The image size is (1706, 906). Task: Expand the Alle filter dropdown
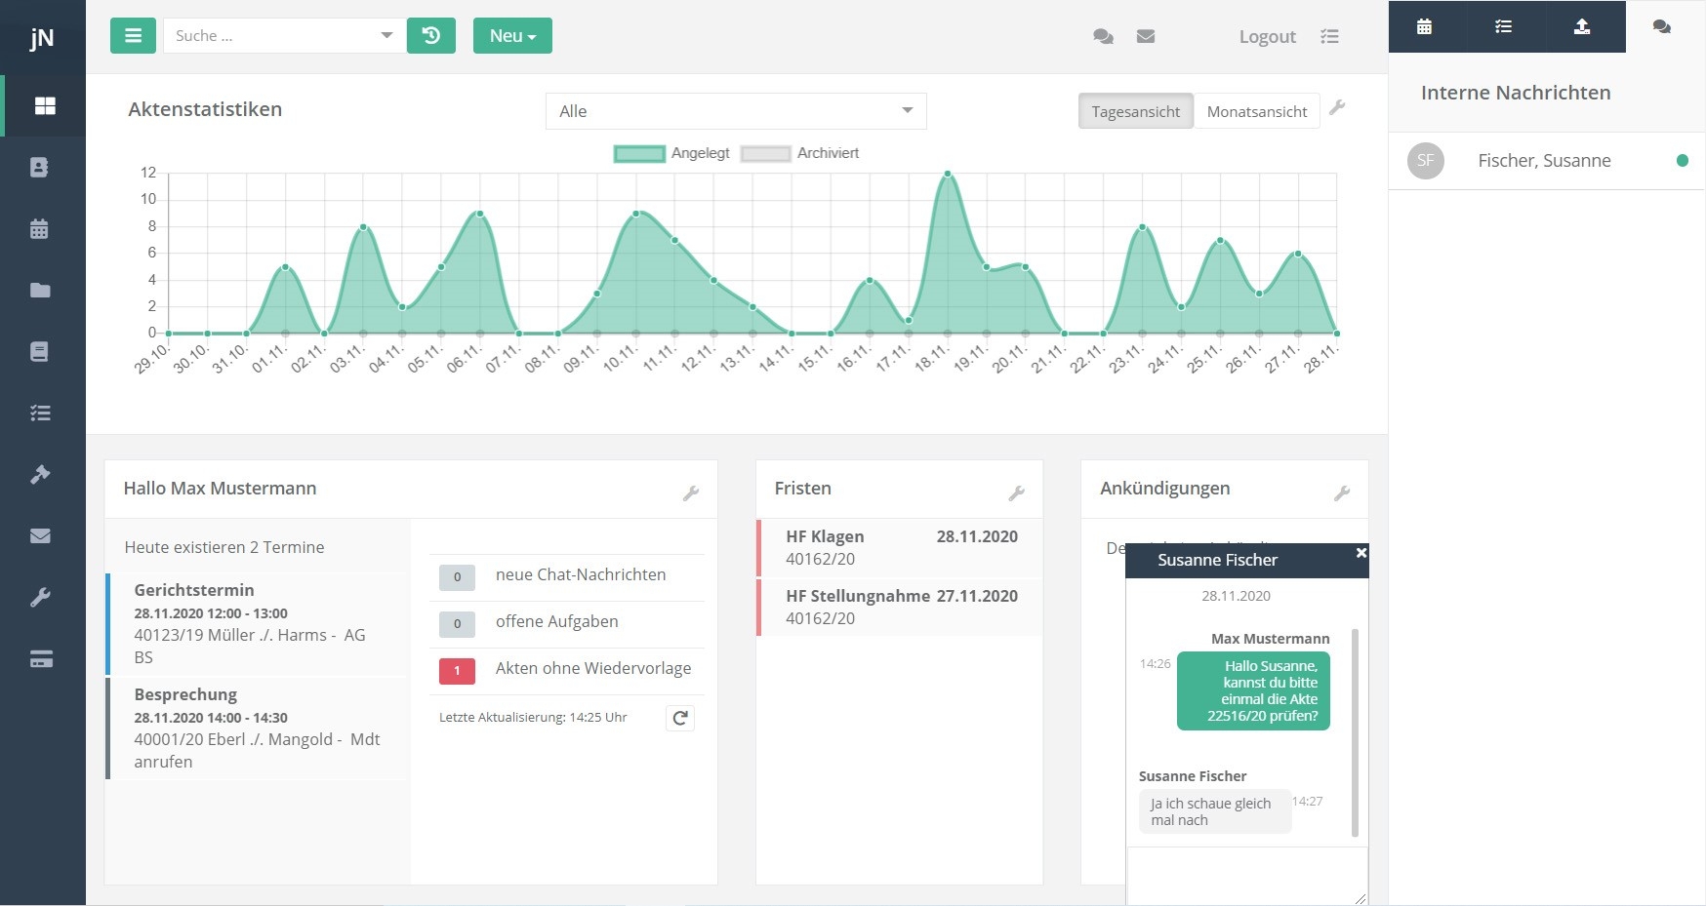click(x=736, y=111)
